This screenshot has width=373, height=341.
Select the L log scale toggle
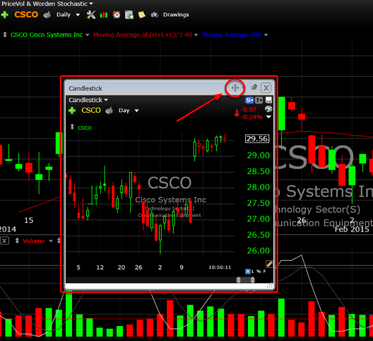253,271
